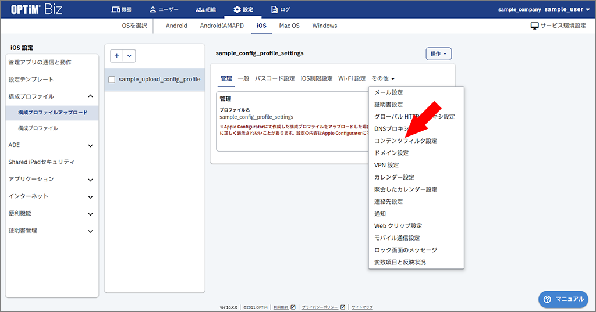Screen dimensions: 596x312
Task: Open the ログ log page
Action: (282, 9)
